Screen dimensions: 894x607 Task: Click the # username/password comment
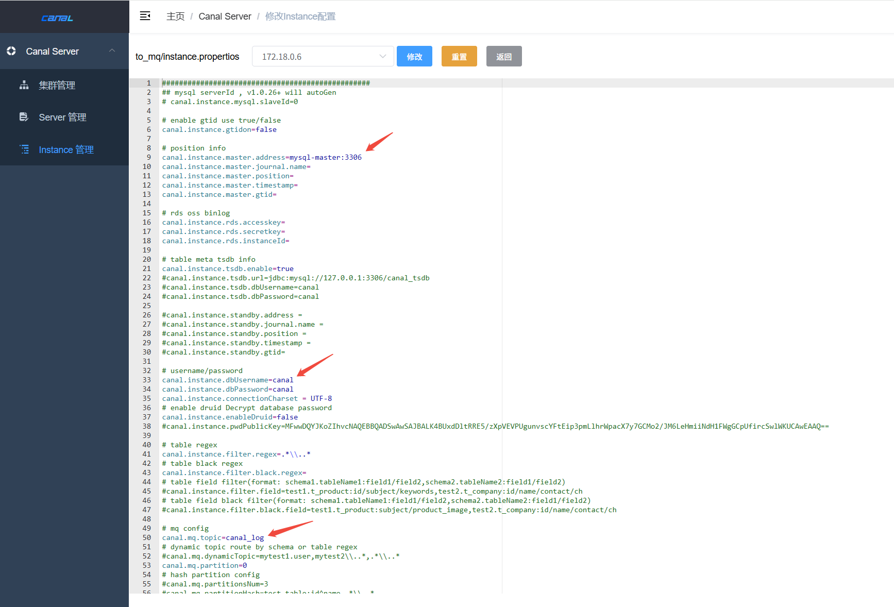point(203,370)
